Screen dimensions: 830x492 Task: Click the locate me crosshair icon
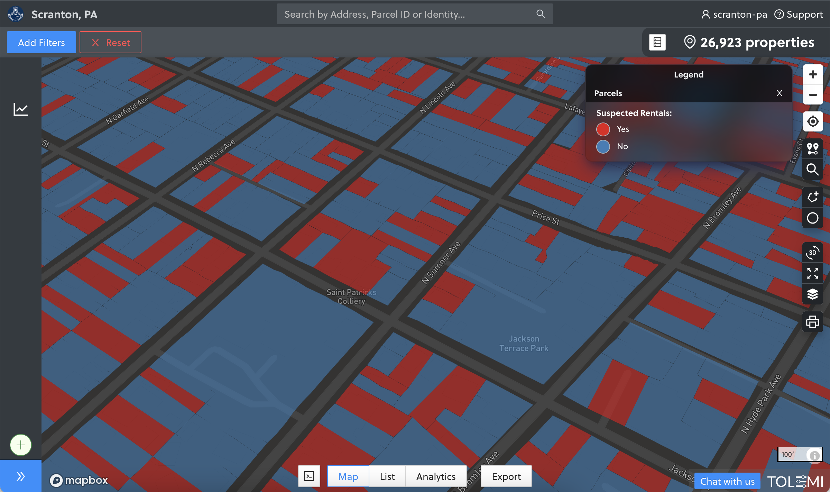pos(813,121)
